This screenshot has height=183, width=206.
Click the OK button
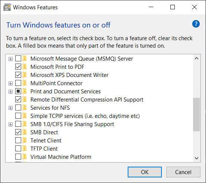pyautogui.click(x=145, y=172)
